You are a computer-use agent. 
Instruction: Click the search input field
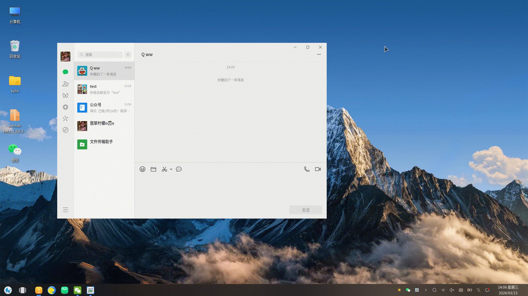[x=100, y=55]
